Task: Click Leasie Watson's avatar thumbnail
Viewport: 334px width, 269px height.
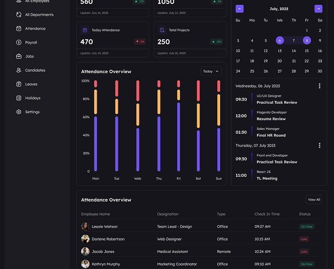Action: [x=85, y=226]
